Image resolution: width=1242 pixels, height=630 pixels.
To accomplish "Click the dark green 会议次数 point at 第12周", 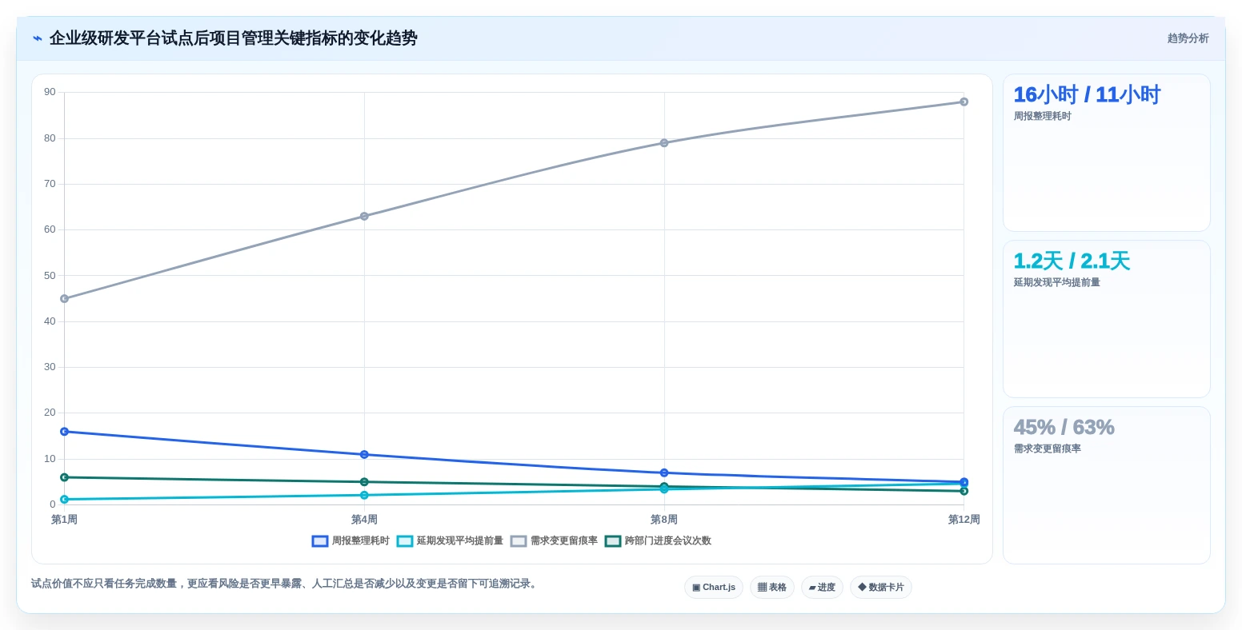I will click(x=964, y=491).
